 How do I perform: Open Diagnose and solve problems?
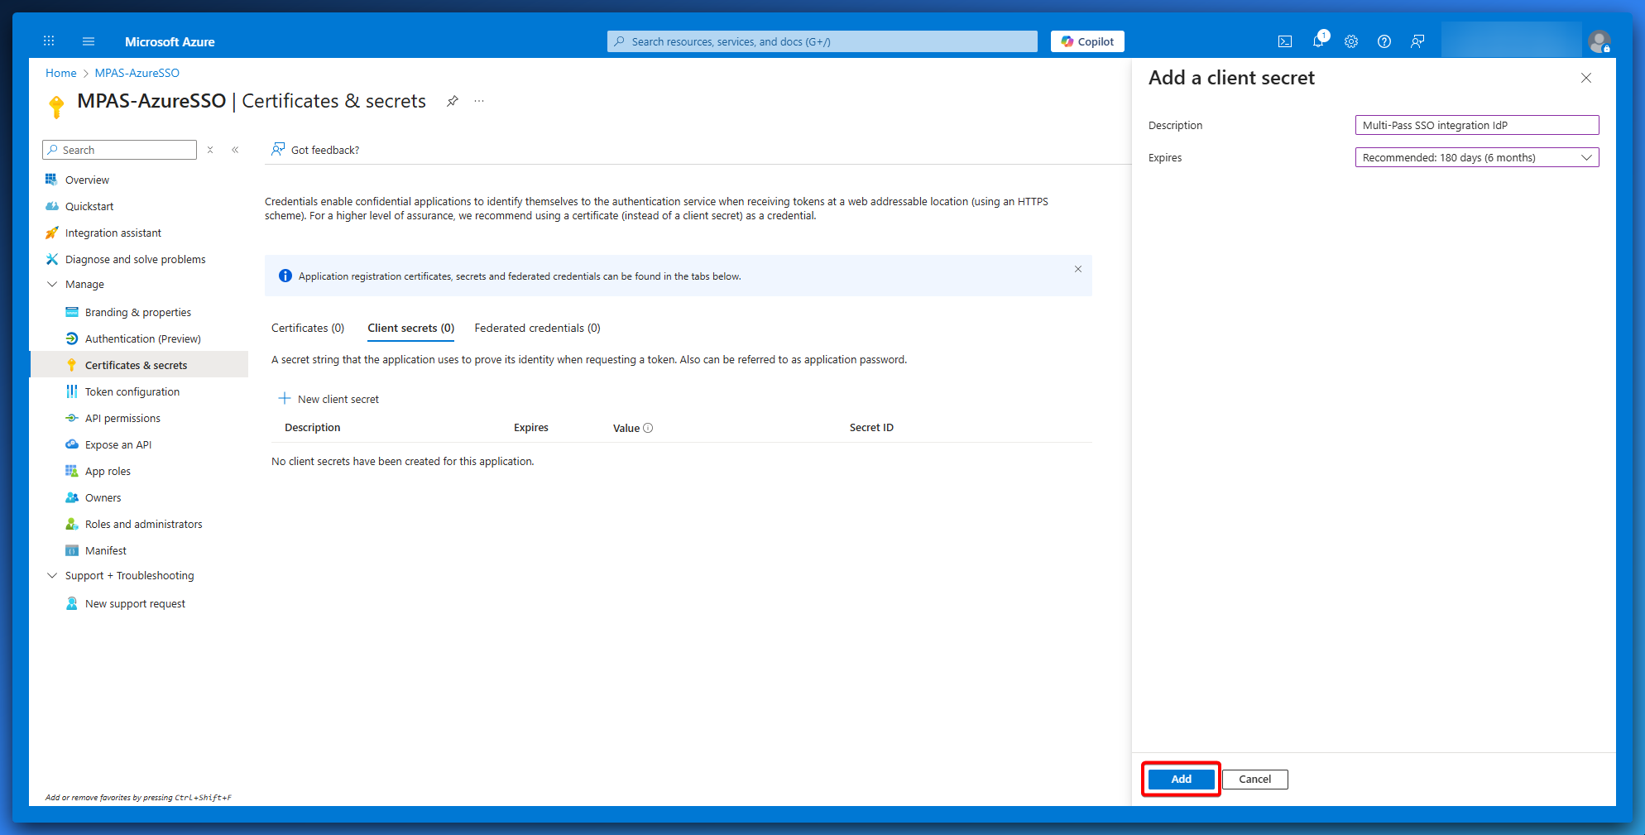tap(136, 259)
